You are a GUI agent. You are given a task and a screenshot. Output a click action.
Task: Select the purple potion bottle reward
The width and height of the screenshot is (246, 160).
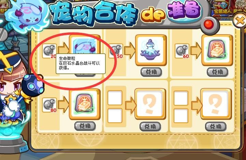click(151, 50)
